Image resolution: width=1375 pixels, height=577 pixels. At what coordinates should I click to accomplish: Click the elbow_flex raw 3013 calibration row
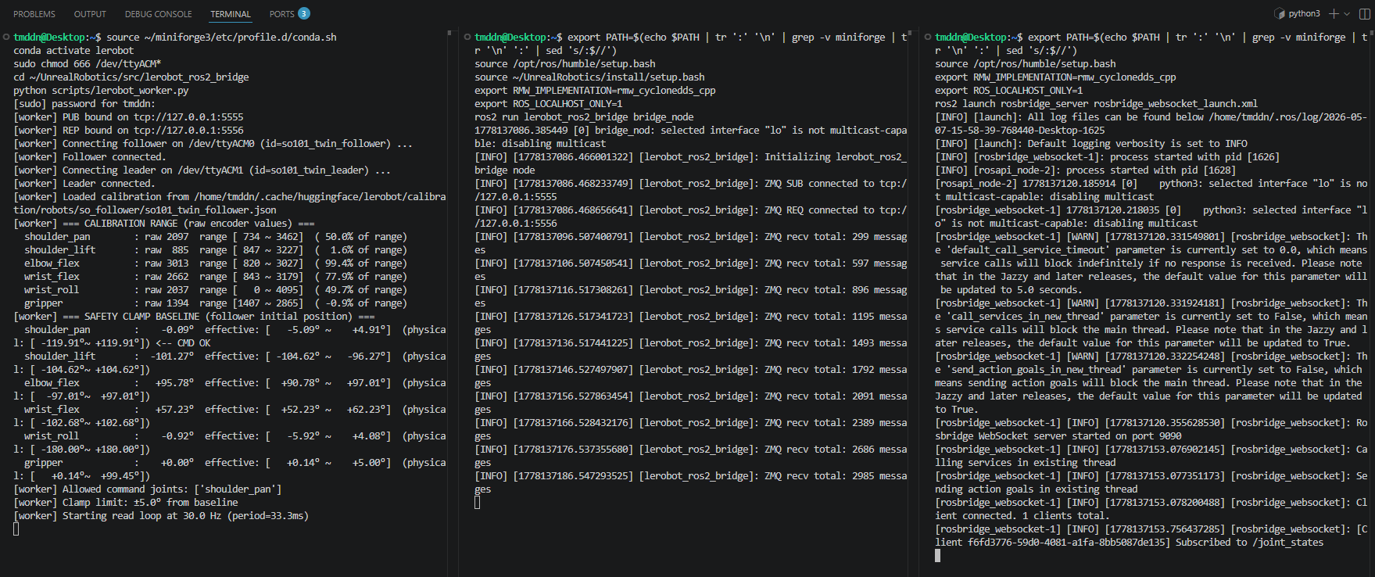click(x=216, y=263)
